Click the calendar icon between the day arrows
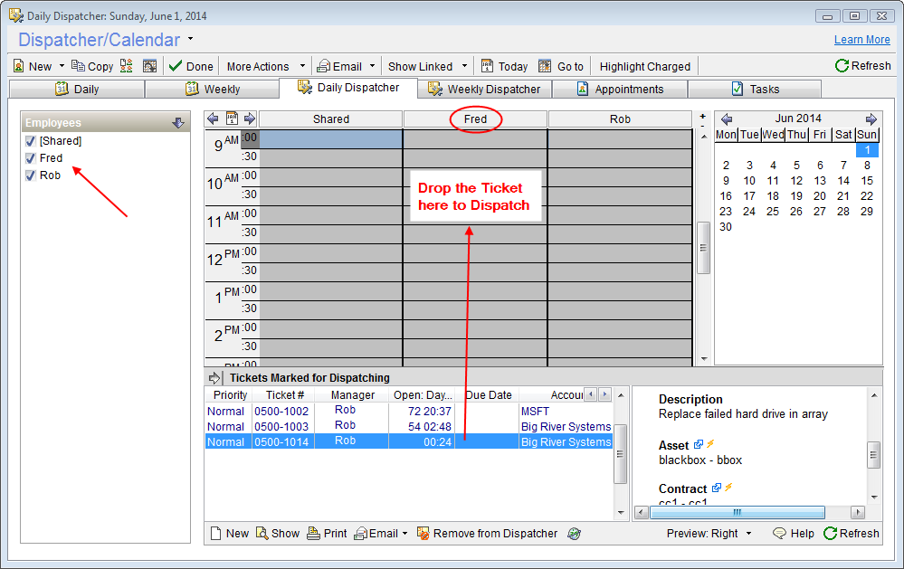This screenshot has width=904, height=569. pos(232,119)
